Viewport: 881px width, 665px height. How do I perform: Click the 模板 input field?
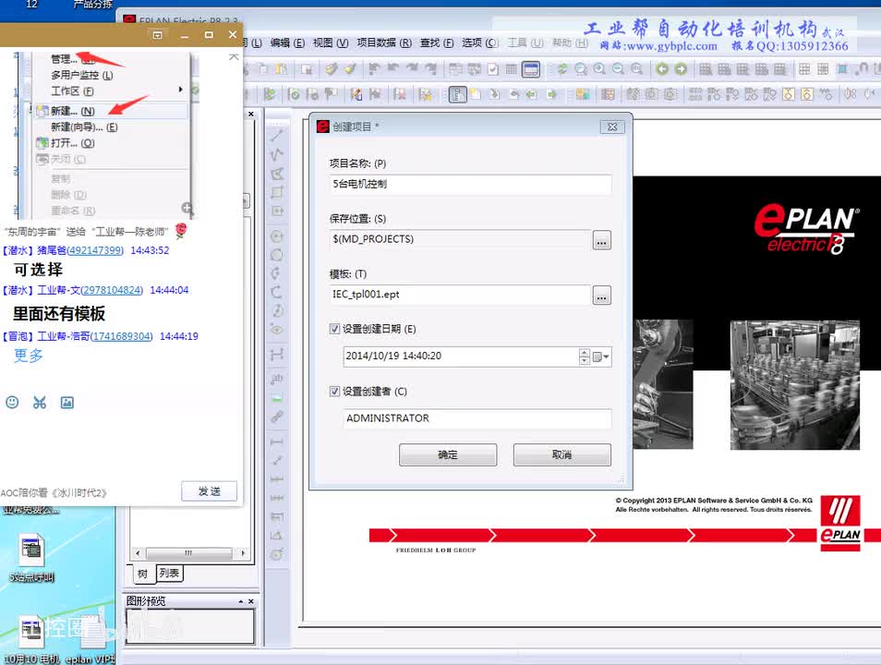coord(460,295)
